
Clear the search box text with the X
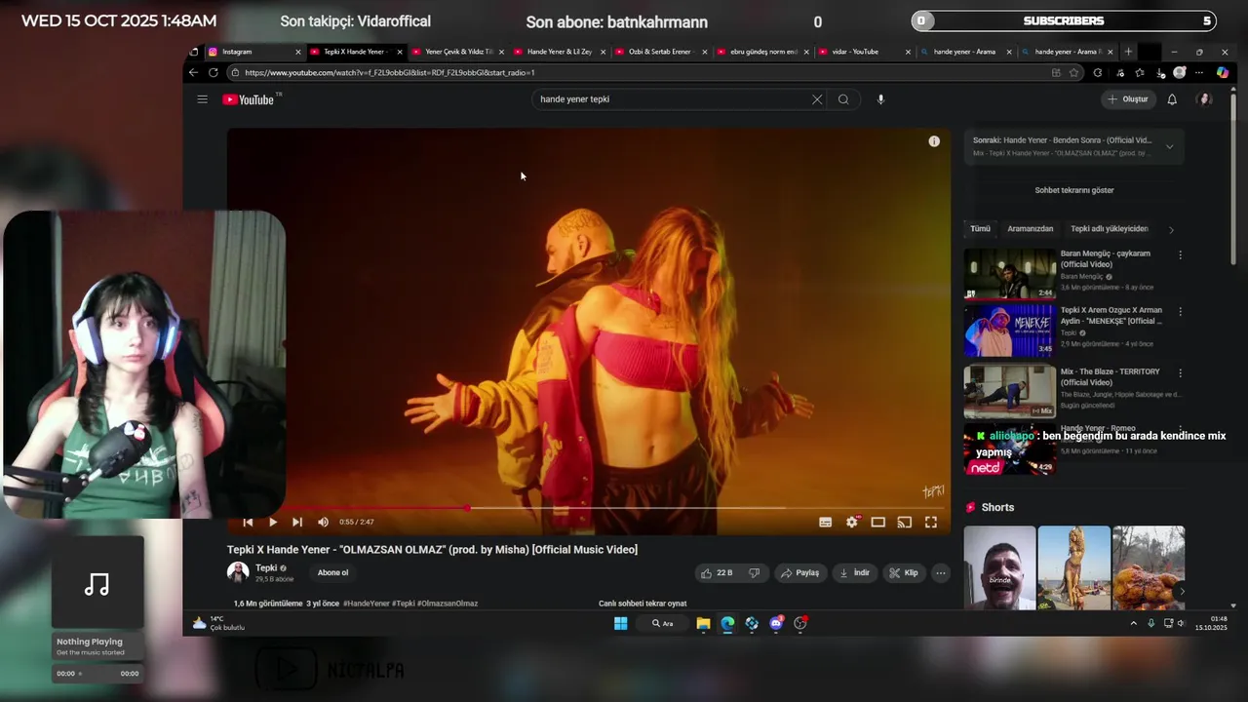point(817,99)
